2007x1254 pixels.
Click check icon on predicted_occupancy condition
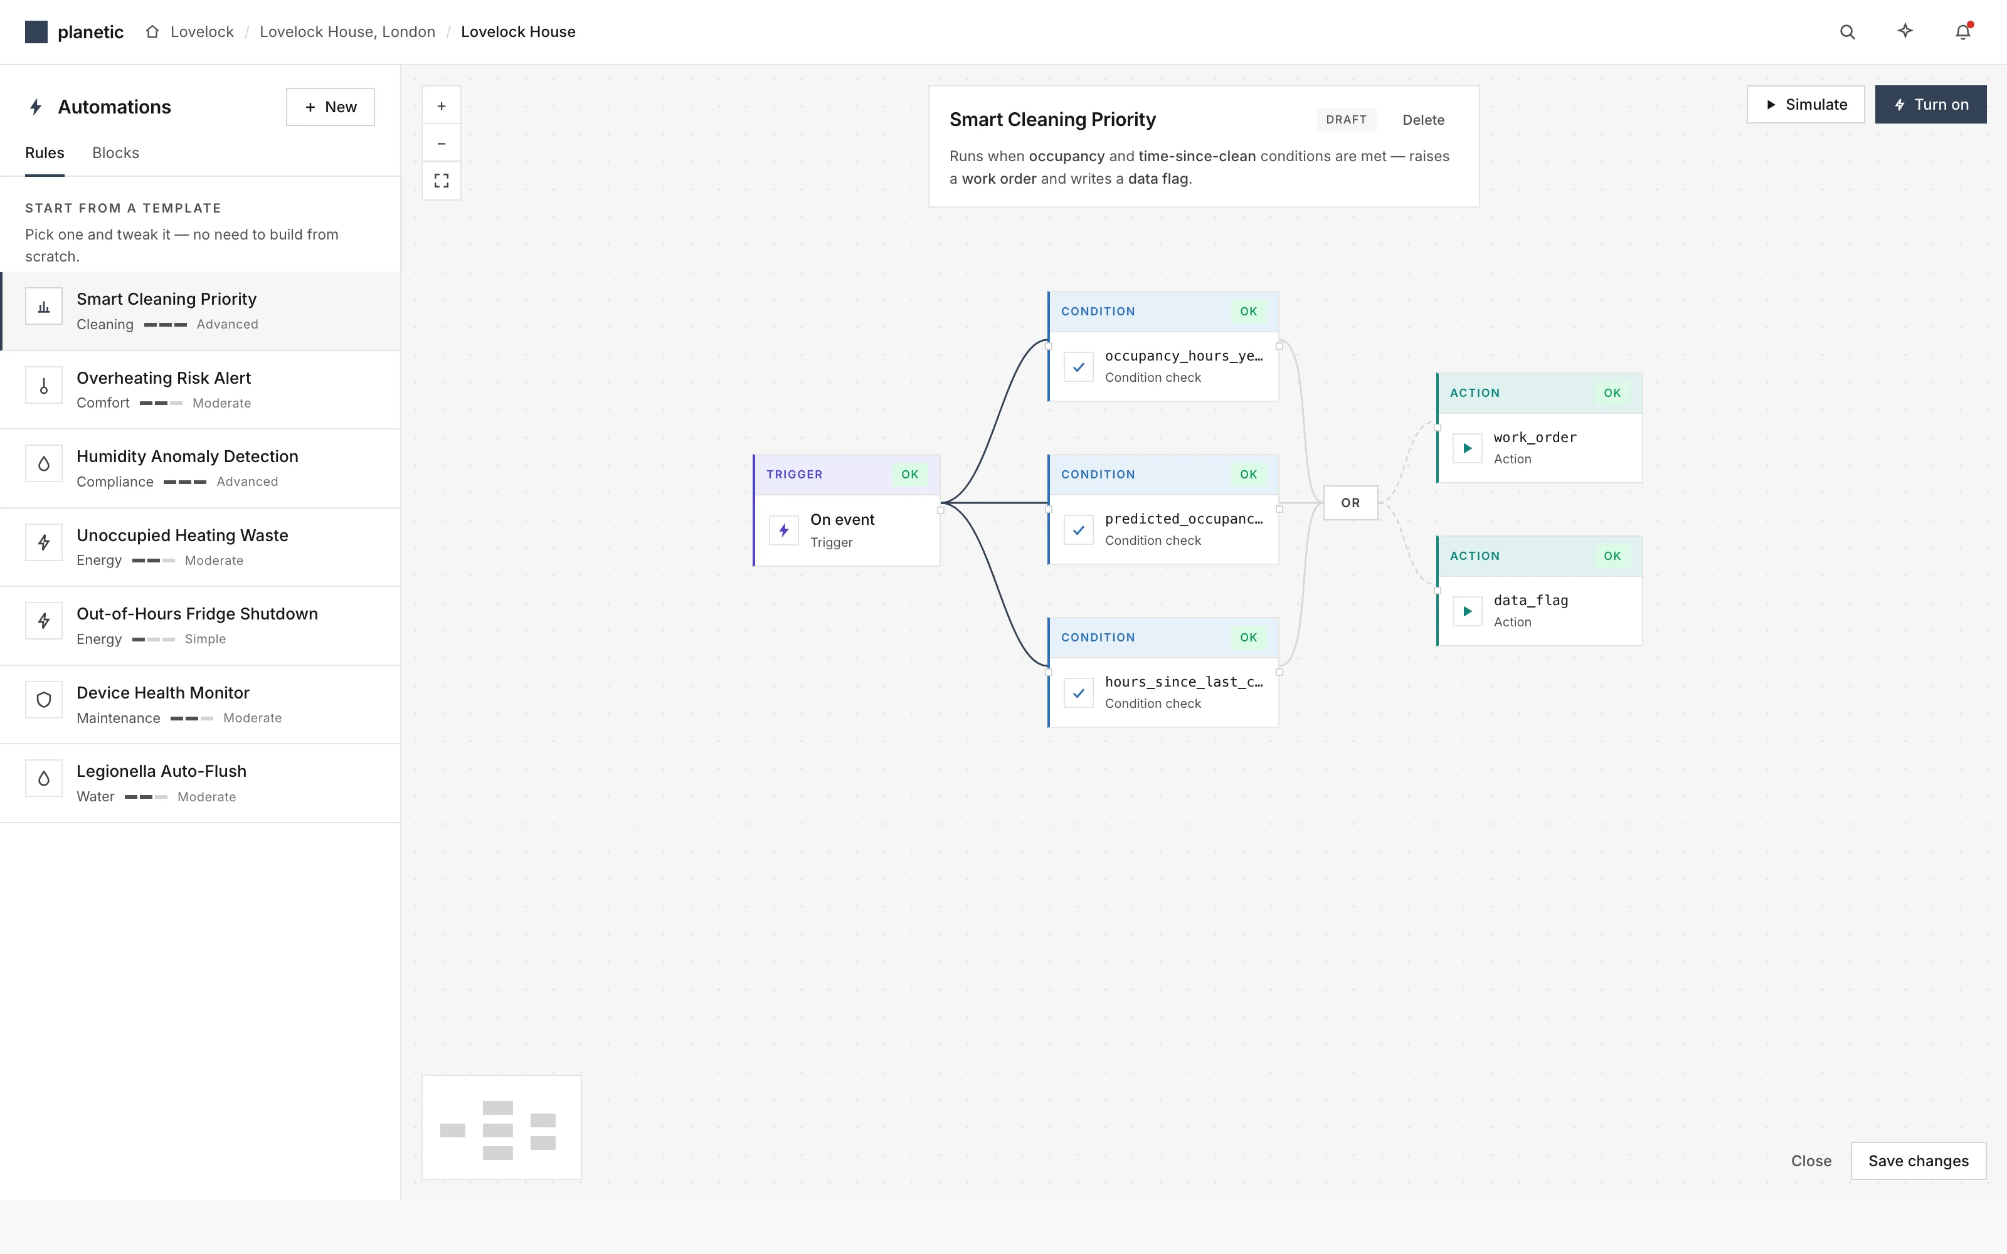pyautogui.click(x=1078, y=529)
